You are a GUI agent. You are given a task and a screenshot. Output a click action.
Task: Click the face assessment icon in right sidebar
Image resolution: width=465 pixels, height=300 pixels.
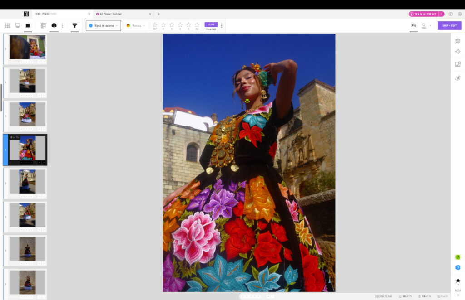pos(457,40)
